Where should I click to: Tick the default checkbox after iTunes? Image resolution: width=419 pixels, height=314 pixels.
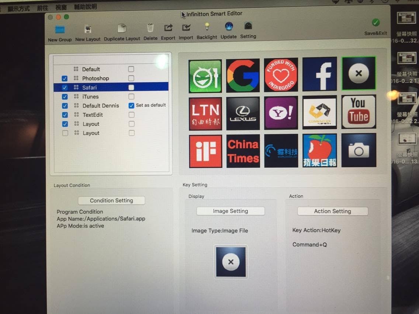(131, 97)
